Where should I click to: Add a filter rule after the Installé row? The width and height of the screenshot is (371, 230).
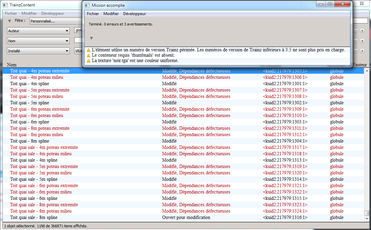(x=362, y=51)
